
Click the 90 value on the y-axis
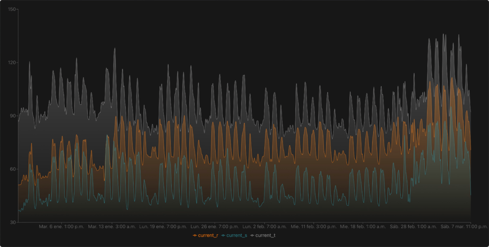click(13, 116)
